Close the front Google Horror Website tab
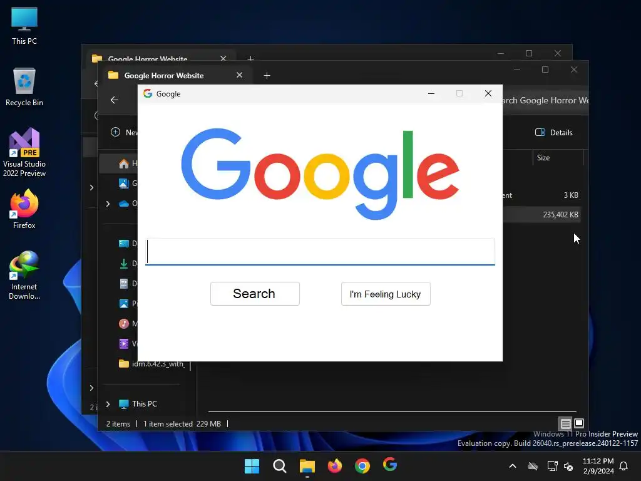Image resolution: width=641 pixels, height=481 pixels. (x=240, y=75)
